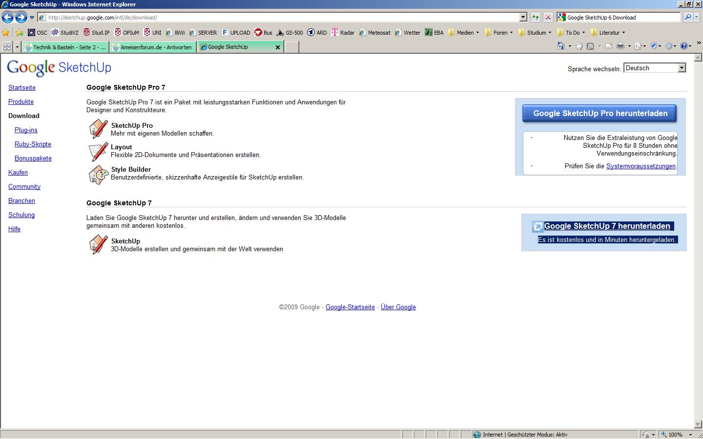Click the Quick Tabs grid icon
703x439 pixels.
coord(7,47)
